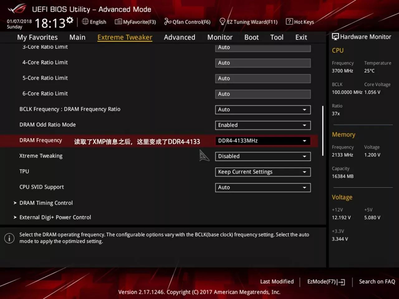Click the CPU SVID Support label
The image size is (399, 299).
click(41, 187)
